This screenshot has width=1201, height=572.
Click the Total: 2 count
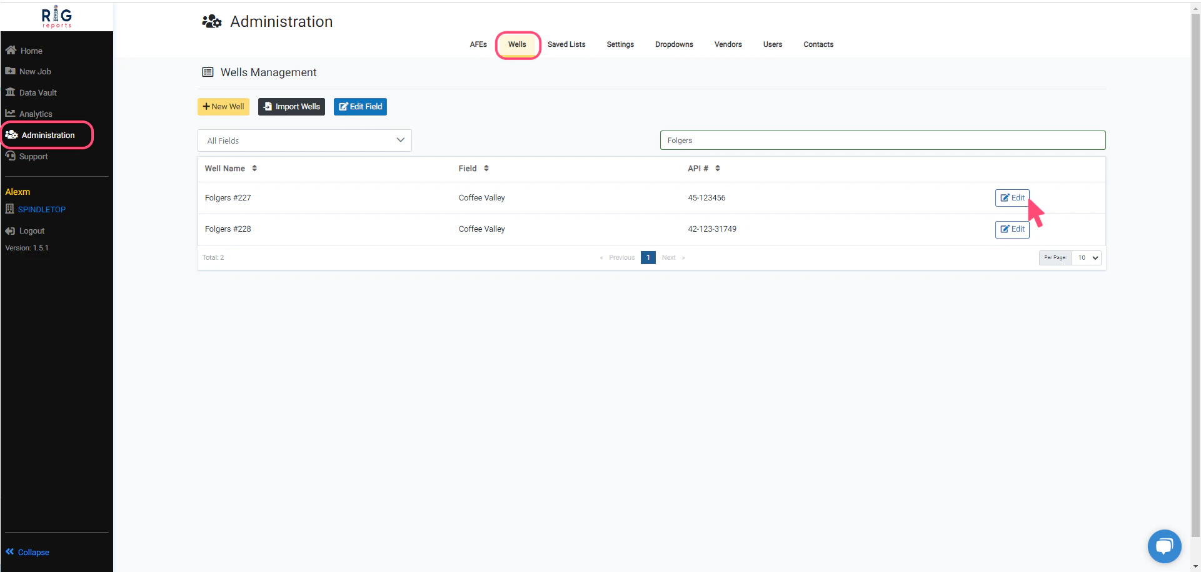[x=213, y=257]
